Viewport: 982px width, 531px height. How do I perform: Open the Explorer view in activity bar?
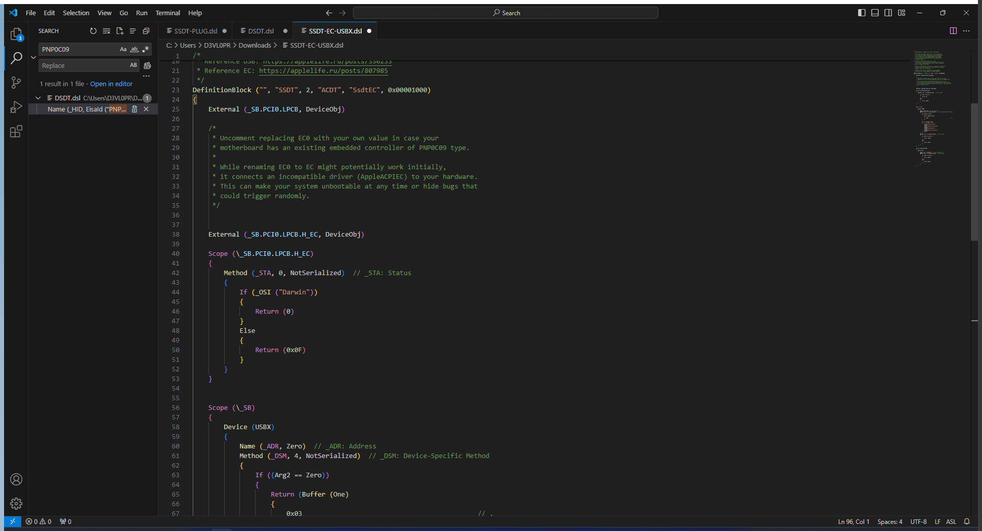(16, 34)
